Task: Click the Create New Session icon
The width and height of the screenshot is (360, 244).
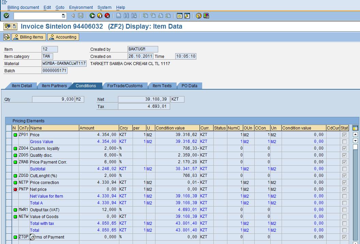Action: (x=180, y=16)
